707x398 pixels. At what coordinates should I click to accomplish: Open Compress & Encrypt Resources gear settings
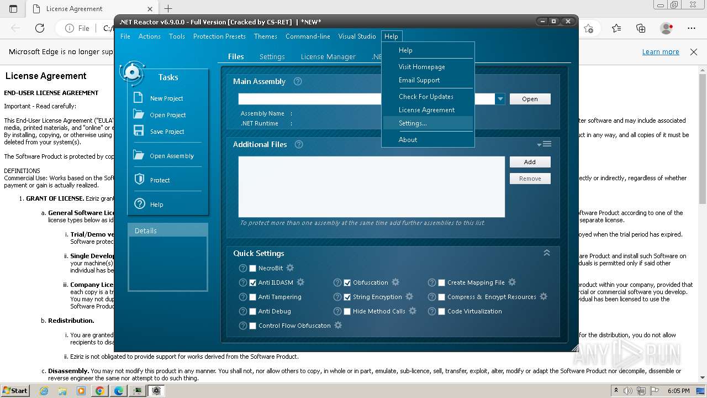(x=544, y=296)
